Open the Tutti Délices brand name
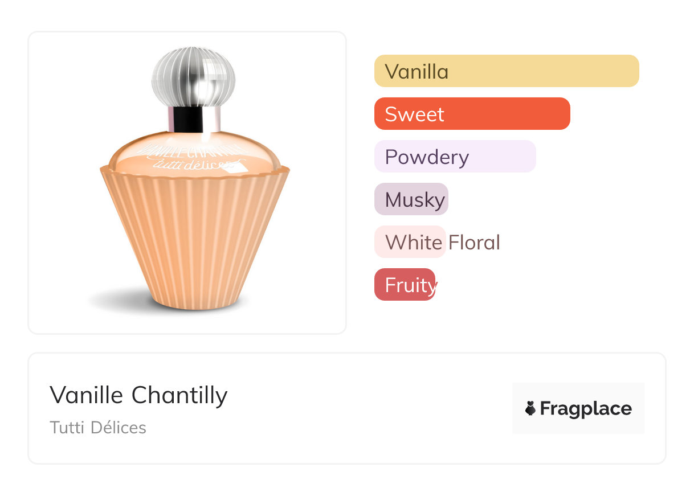The width and height of the screenshot is (694, 492). click(x=98, y=427)
